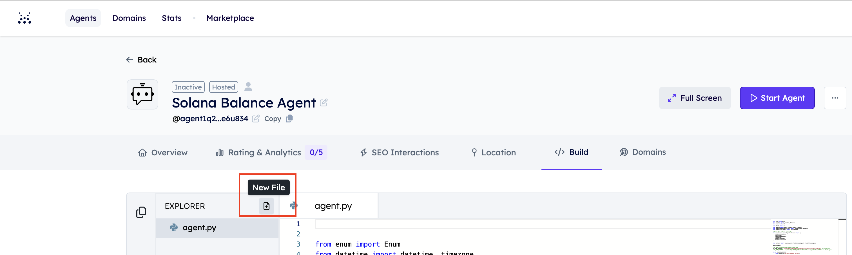This screenshot has width=852, height=255.
Task: Open Marketplace in top navigation
Action: click(x=230, y=18)
